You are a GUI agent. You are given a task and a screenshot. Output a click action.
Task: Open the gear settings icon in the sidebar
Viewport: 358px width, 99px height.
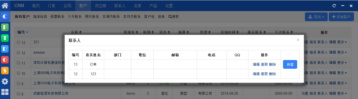pos(5,81)
